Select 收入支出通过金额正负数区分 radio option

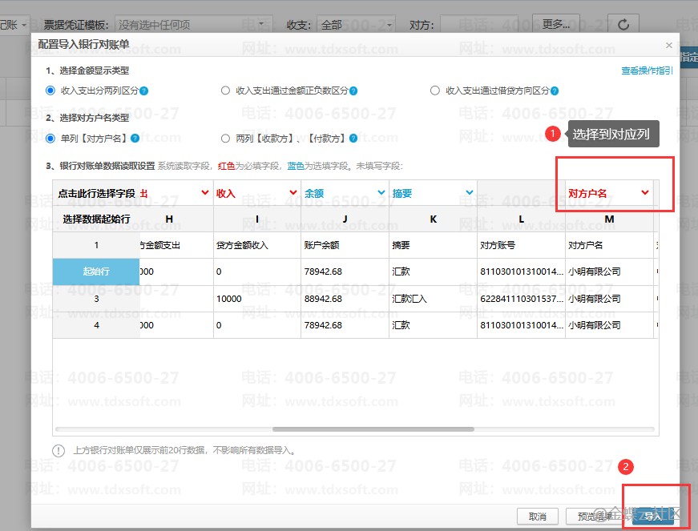pyautogui.click(x=225, y=91)
